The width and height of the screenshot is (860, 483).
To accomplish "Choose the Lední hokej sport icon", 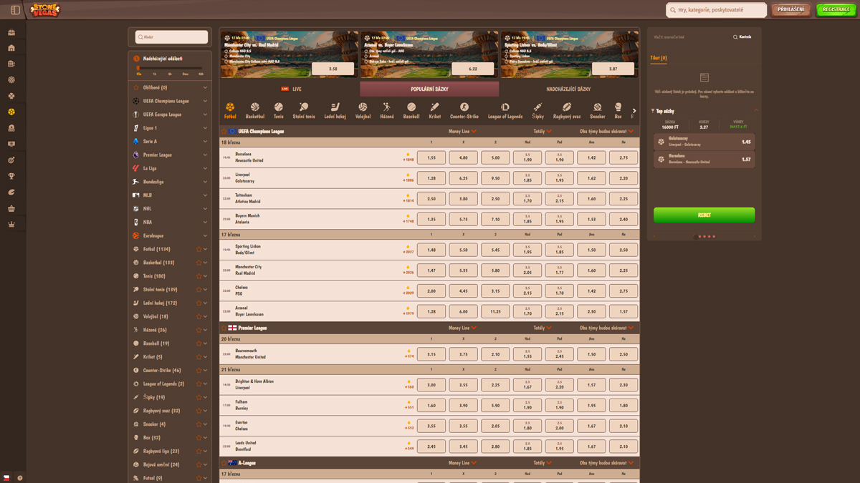I will (x=335, y=110).
